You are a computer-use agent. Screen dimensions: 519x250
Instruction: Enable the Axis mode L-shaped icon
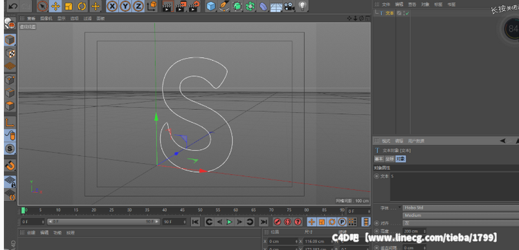tap(10, 122)
